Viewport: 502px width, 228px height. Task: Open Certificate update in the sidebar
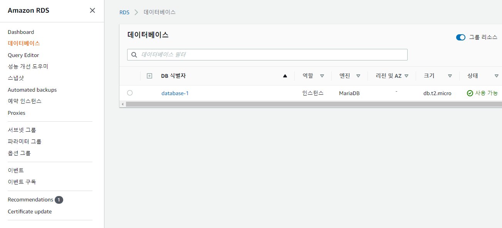(x=30, y=211)
